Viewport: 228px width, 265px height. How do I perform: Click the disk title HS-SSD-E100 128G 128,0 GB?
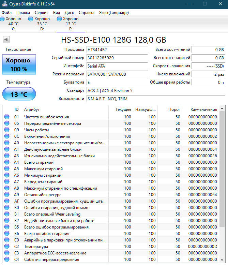point(114,40)
